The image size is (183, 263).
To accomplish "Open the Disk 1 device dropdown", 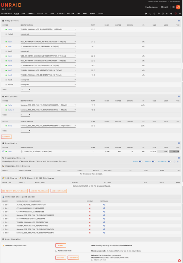I will point(48,42).
